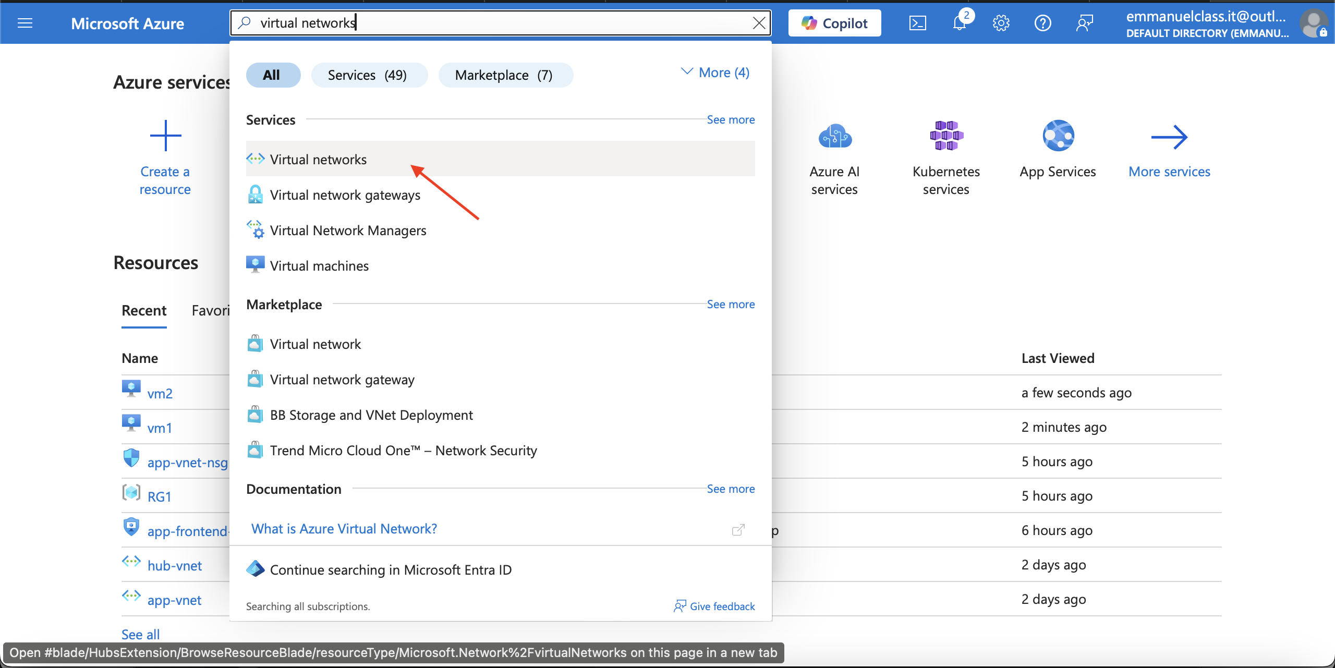Click the '6 hours ago' cell
1335x668 pixels.
point(1057,530)
